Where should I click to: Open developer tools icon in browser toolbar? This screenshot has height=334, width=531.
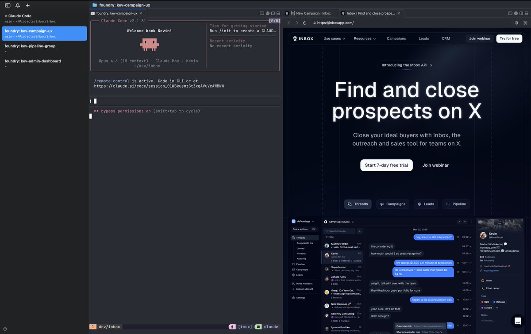[x=526, y=23]
